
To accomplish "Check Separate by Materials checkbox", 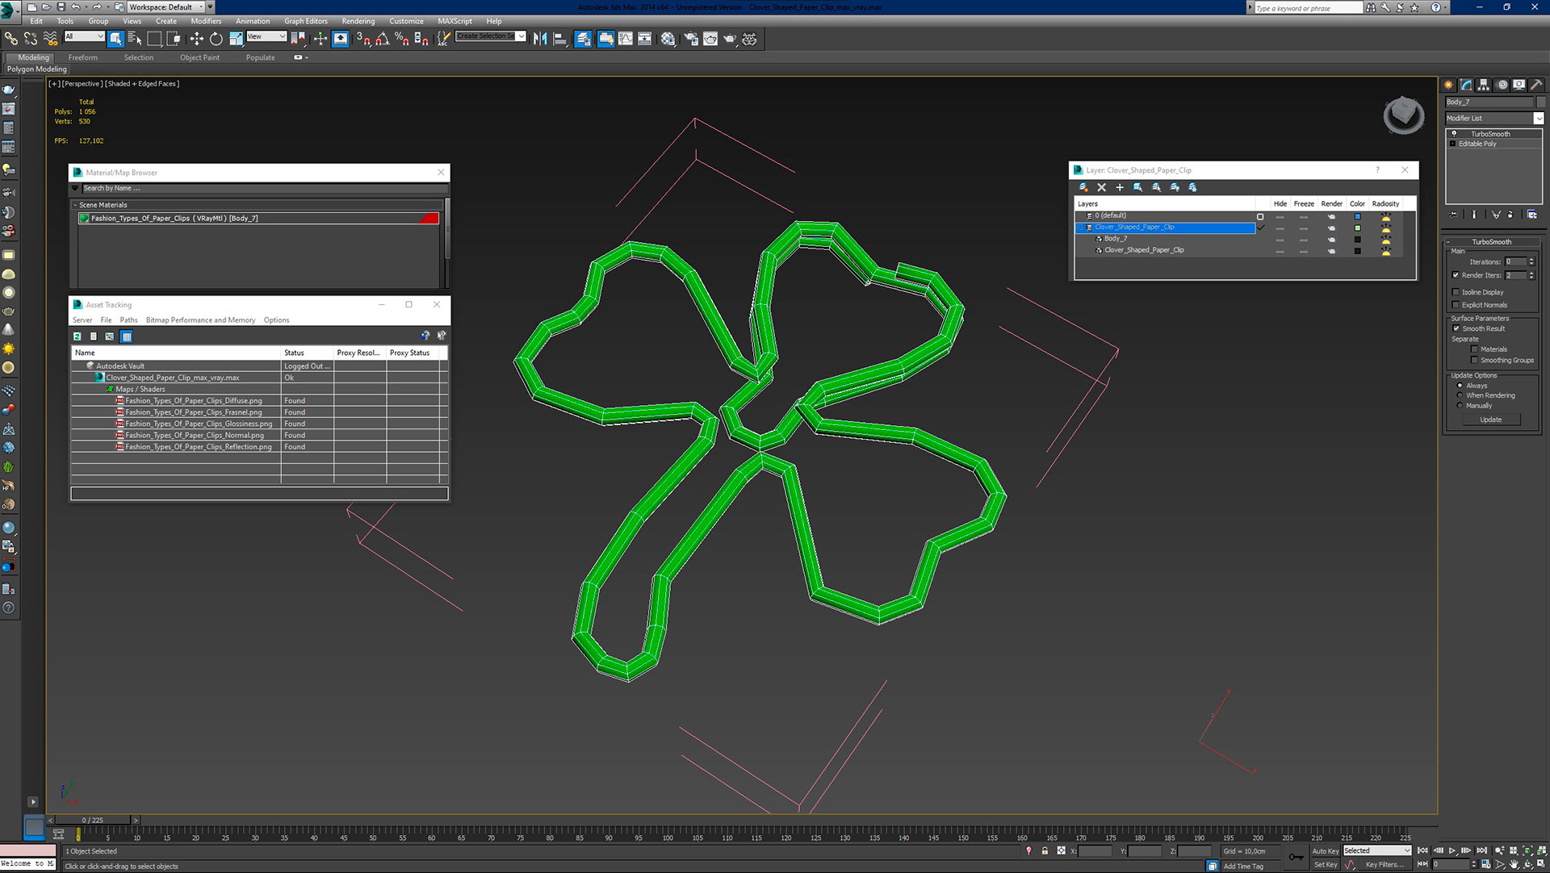I will coord(1475,349).
